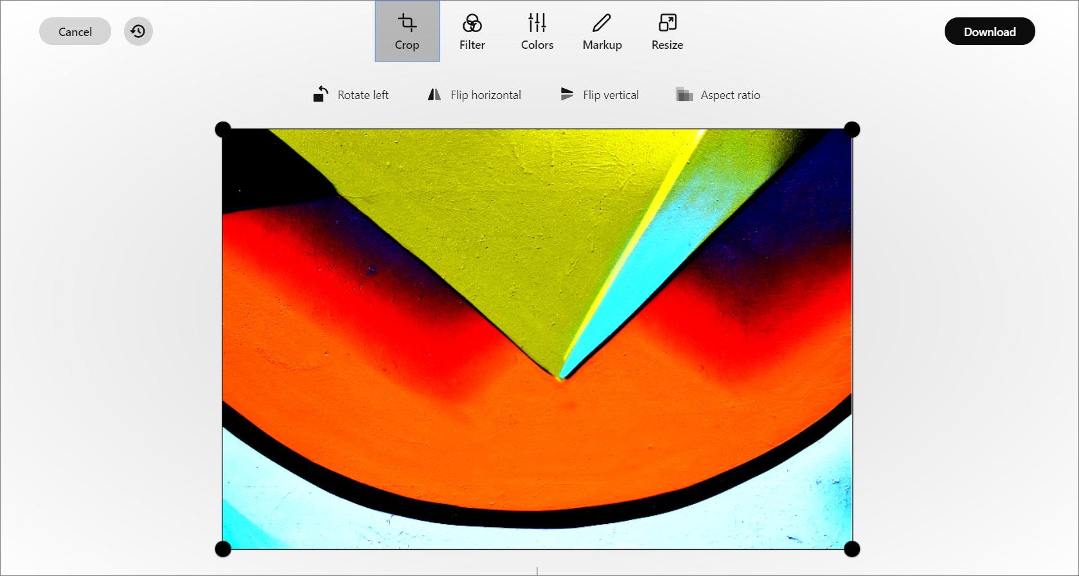Click the bottom-left crop corner handle
This screenshot has height=576, width=1079.
pyautogui.click(x=222, y=549)
